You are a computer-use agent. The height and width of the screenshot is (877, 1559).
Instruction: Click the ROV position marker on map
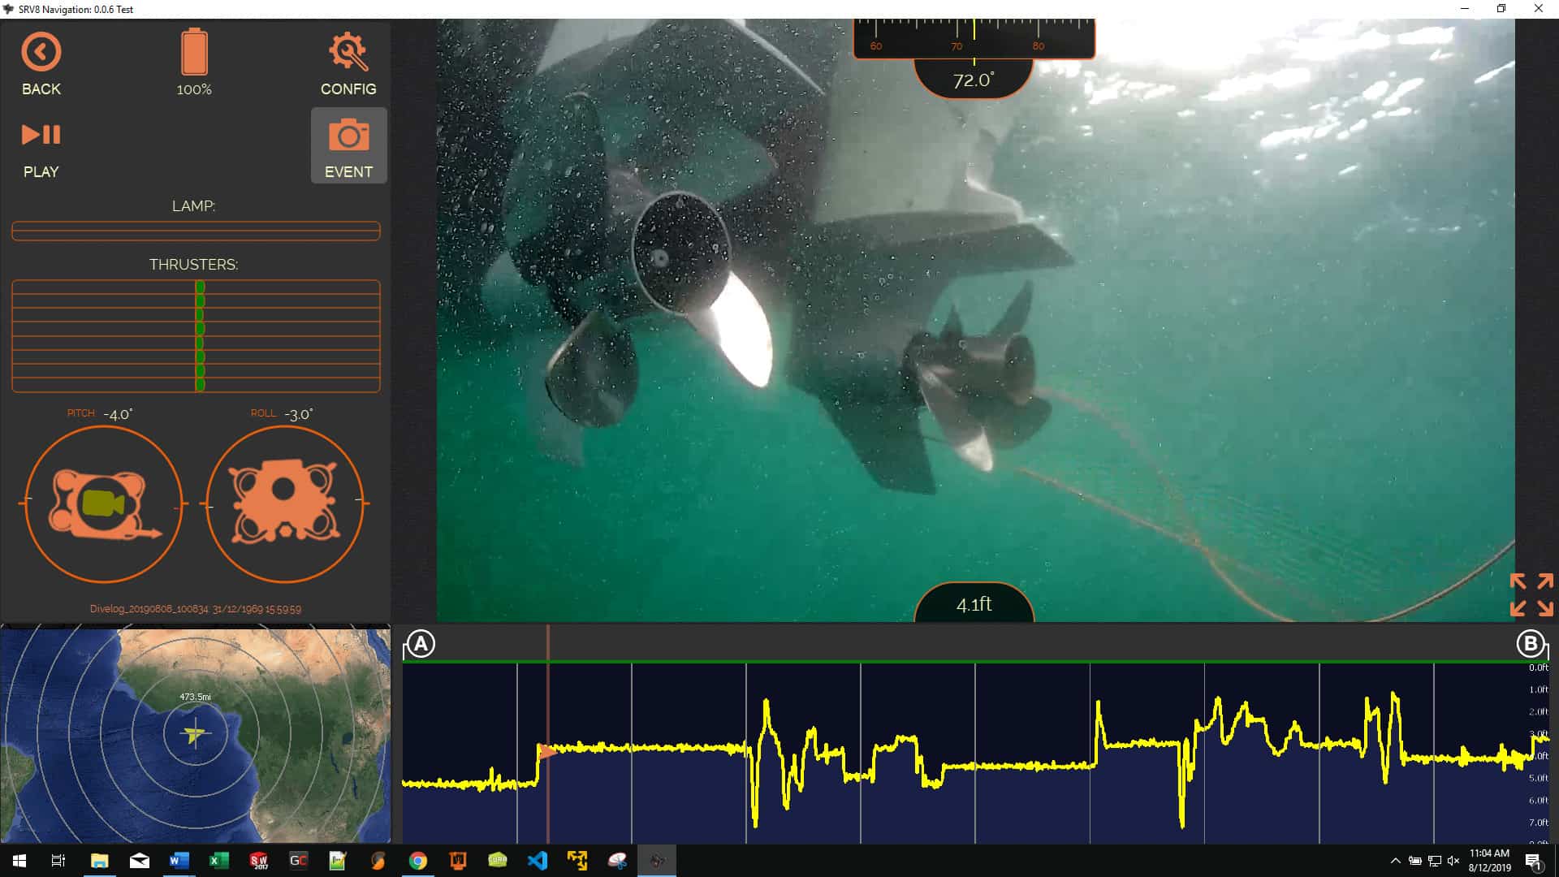[193, 735]
